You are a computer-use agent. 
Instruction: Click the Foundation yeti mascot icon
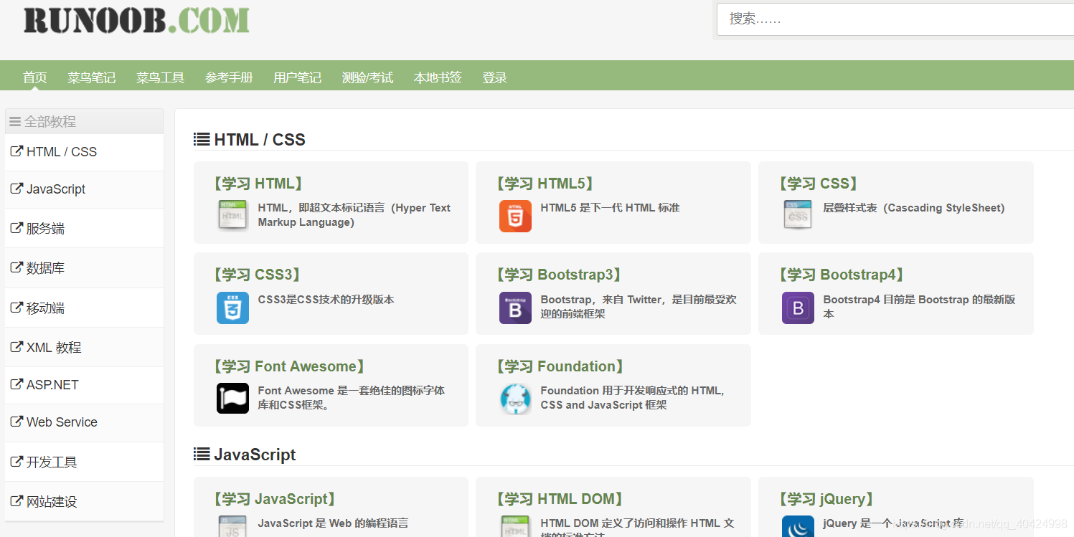tap(515, 399)
